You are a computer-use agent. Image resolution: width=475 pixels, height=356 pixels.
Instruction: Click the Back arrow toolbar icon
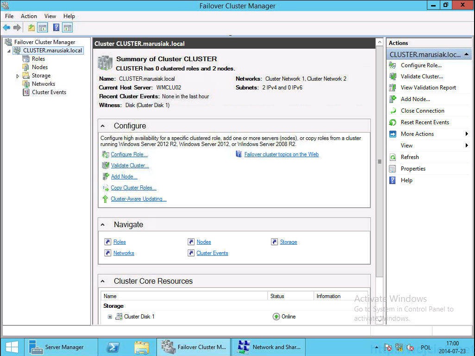click(x=6, y=28)
